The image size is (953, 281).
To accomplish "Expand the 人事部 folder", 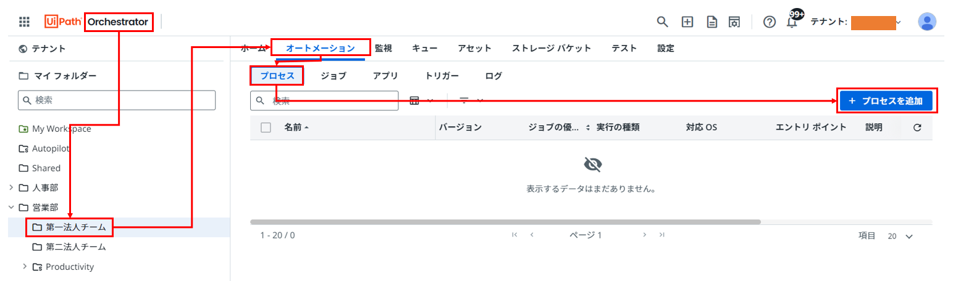I will 10,187.
